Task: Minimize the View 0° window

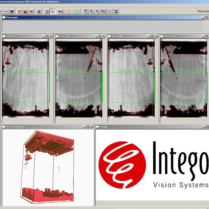Action: click(44, 36)
